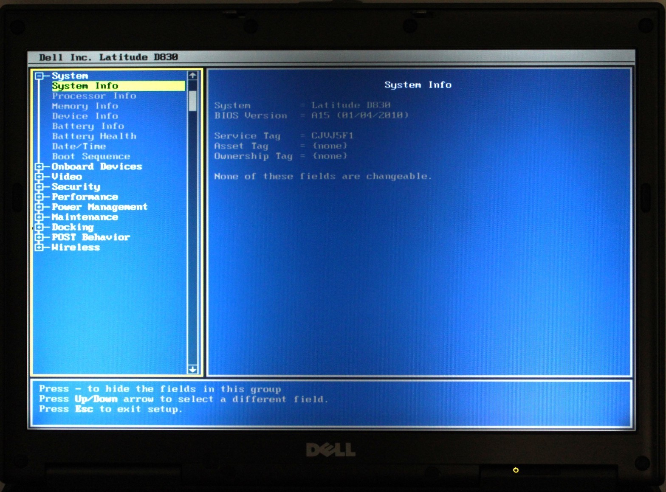
Task: Select the Maintenance label
Action: click(x=85, y=217)
